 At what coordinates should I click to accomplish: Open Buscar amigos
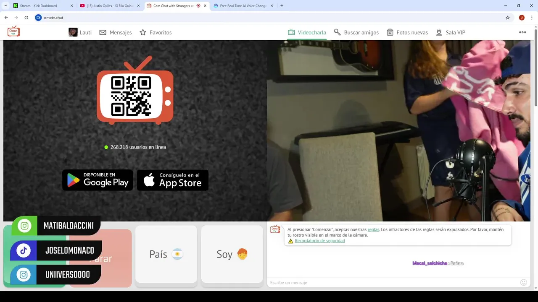coord(356,32)
